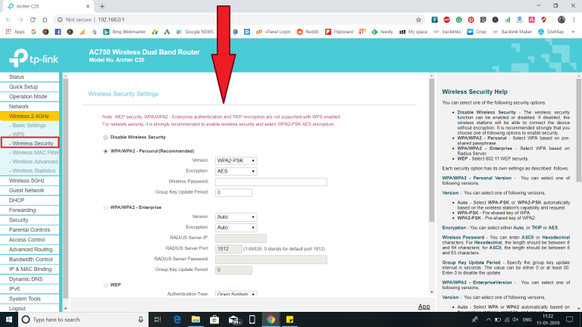Click the Wireless Password input field
Viewport: 582px width, 327px height.
tap(271, 182)
